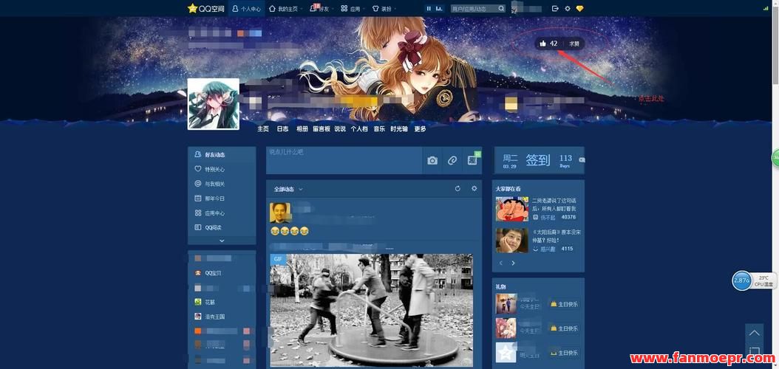Click the 伤不起 reaction label
The height and width of the screenshot is (369, 779).
coord(548,217)
